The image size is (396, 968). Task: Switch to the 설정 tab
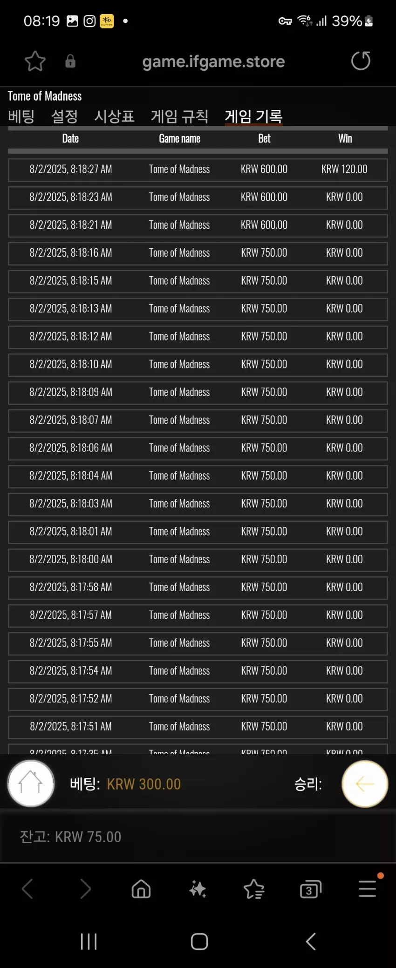tap(64, 116)
